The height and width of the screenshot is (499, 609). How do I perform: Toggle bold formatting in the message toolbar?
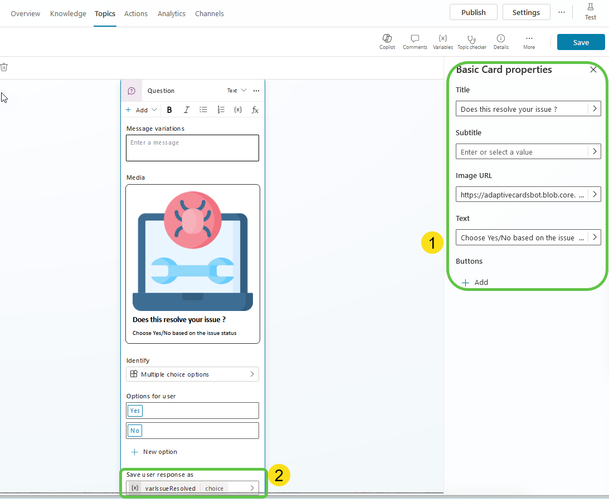(169, 110)
